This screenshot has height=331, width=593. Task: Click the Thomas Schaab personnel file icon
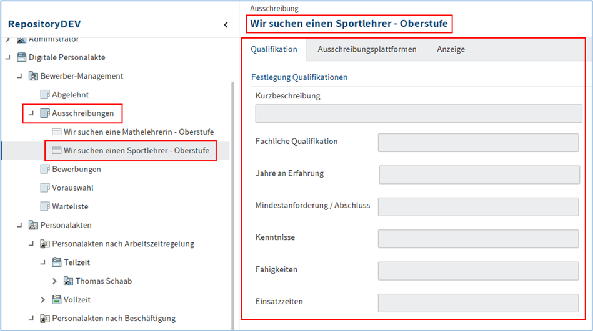(68, 281)
